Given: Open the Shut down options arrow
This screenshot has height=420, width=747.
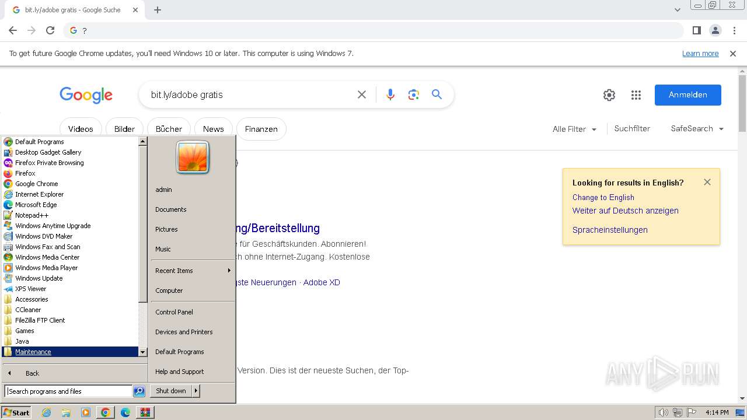Looking at the screenshot, I should tap(196, 391).
